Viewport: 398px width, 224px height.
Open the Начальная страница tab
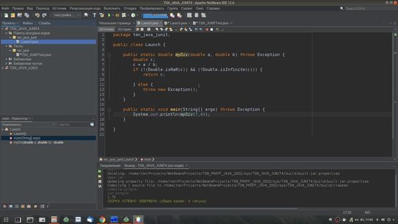click(115, 23)
